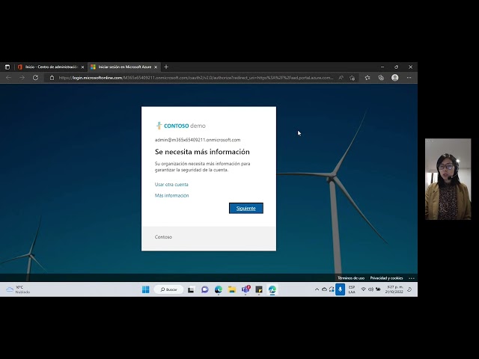The image size is (479, 359).
Task: Close the Iniciar sesión en Microsoft Azure tab
Action: (x=156, y=67)
